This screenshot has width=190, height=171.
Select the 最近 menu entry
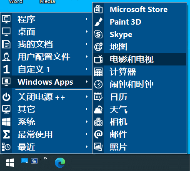tap(46, 147)
